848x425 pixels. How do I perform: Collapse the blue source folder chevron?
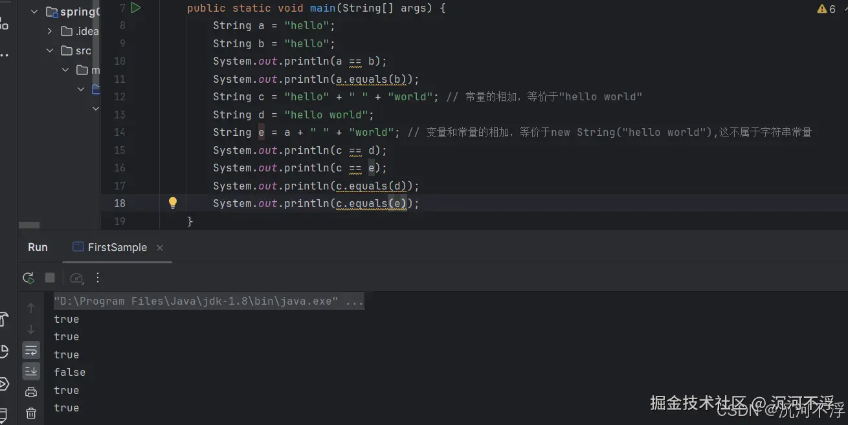(81, 89)
